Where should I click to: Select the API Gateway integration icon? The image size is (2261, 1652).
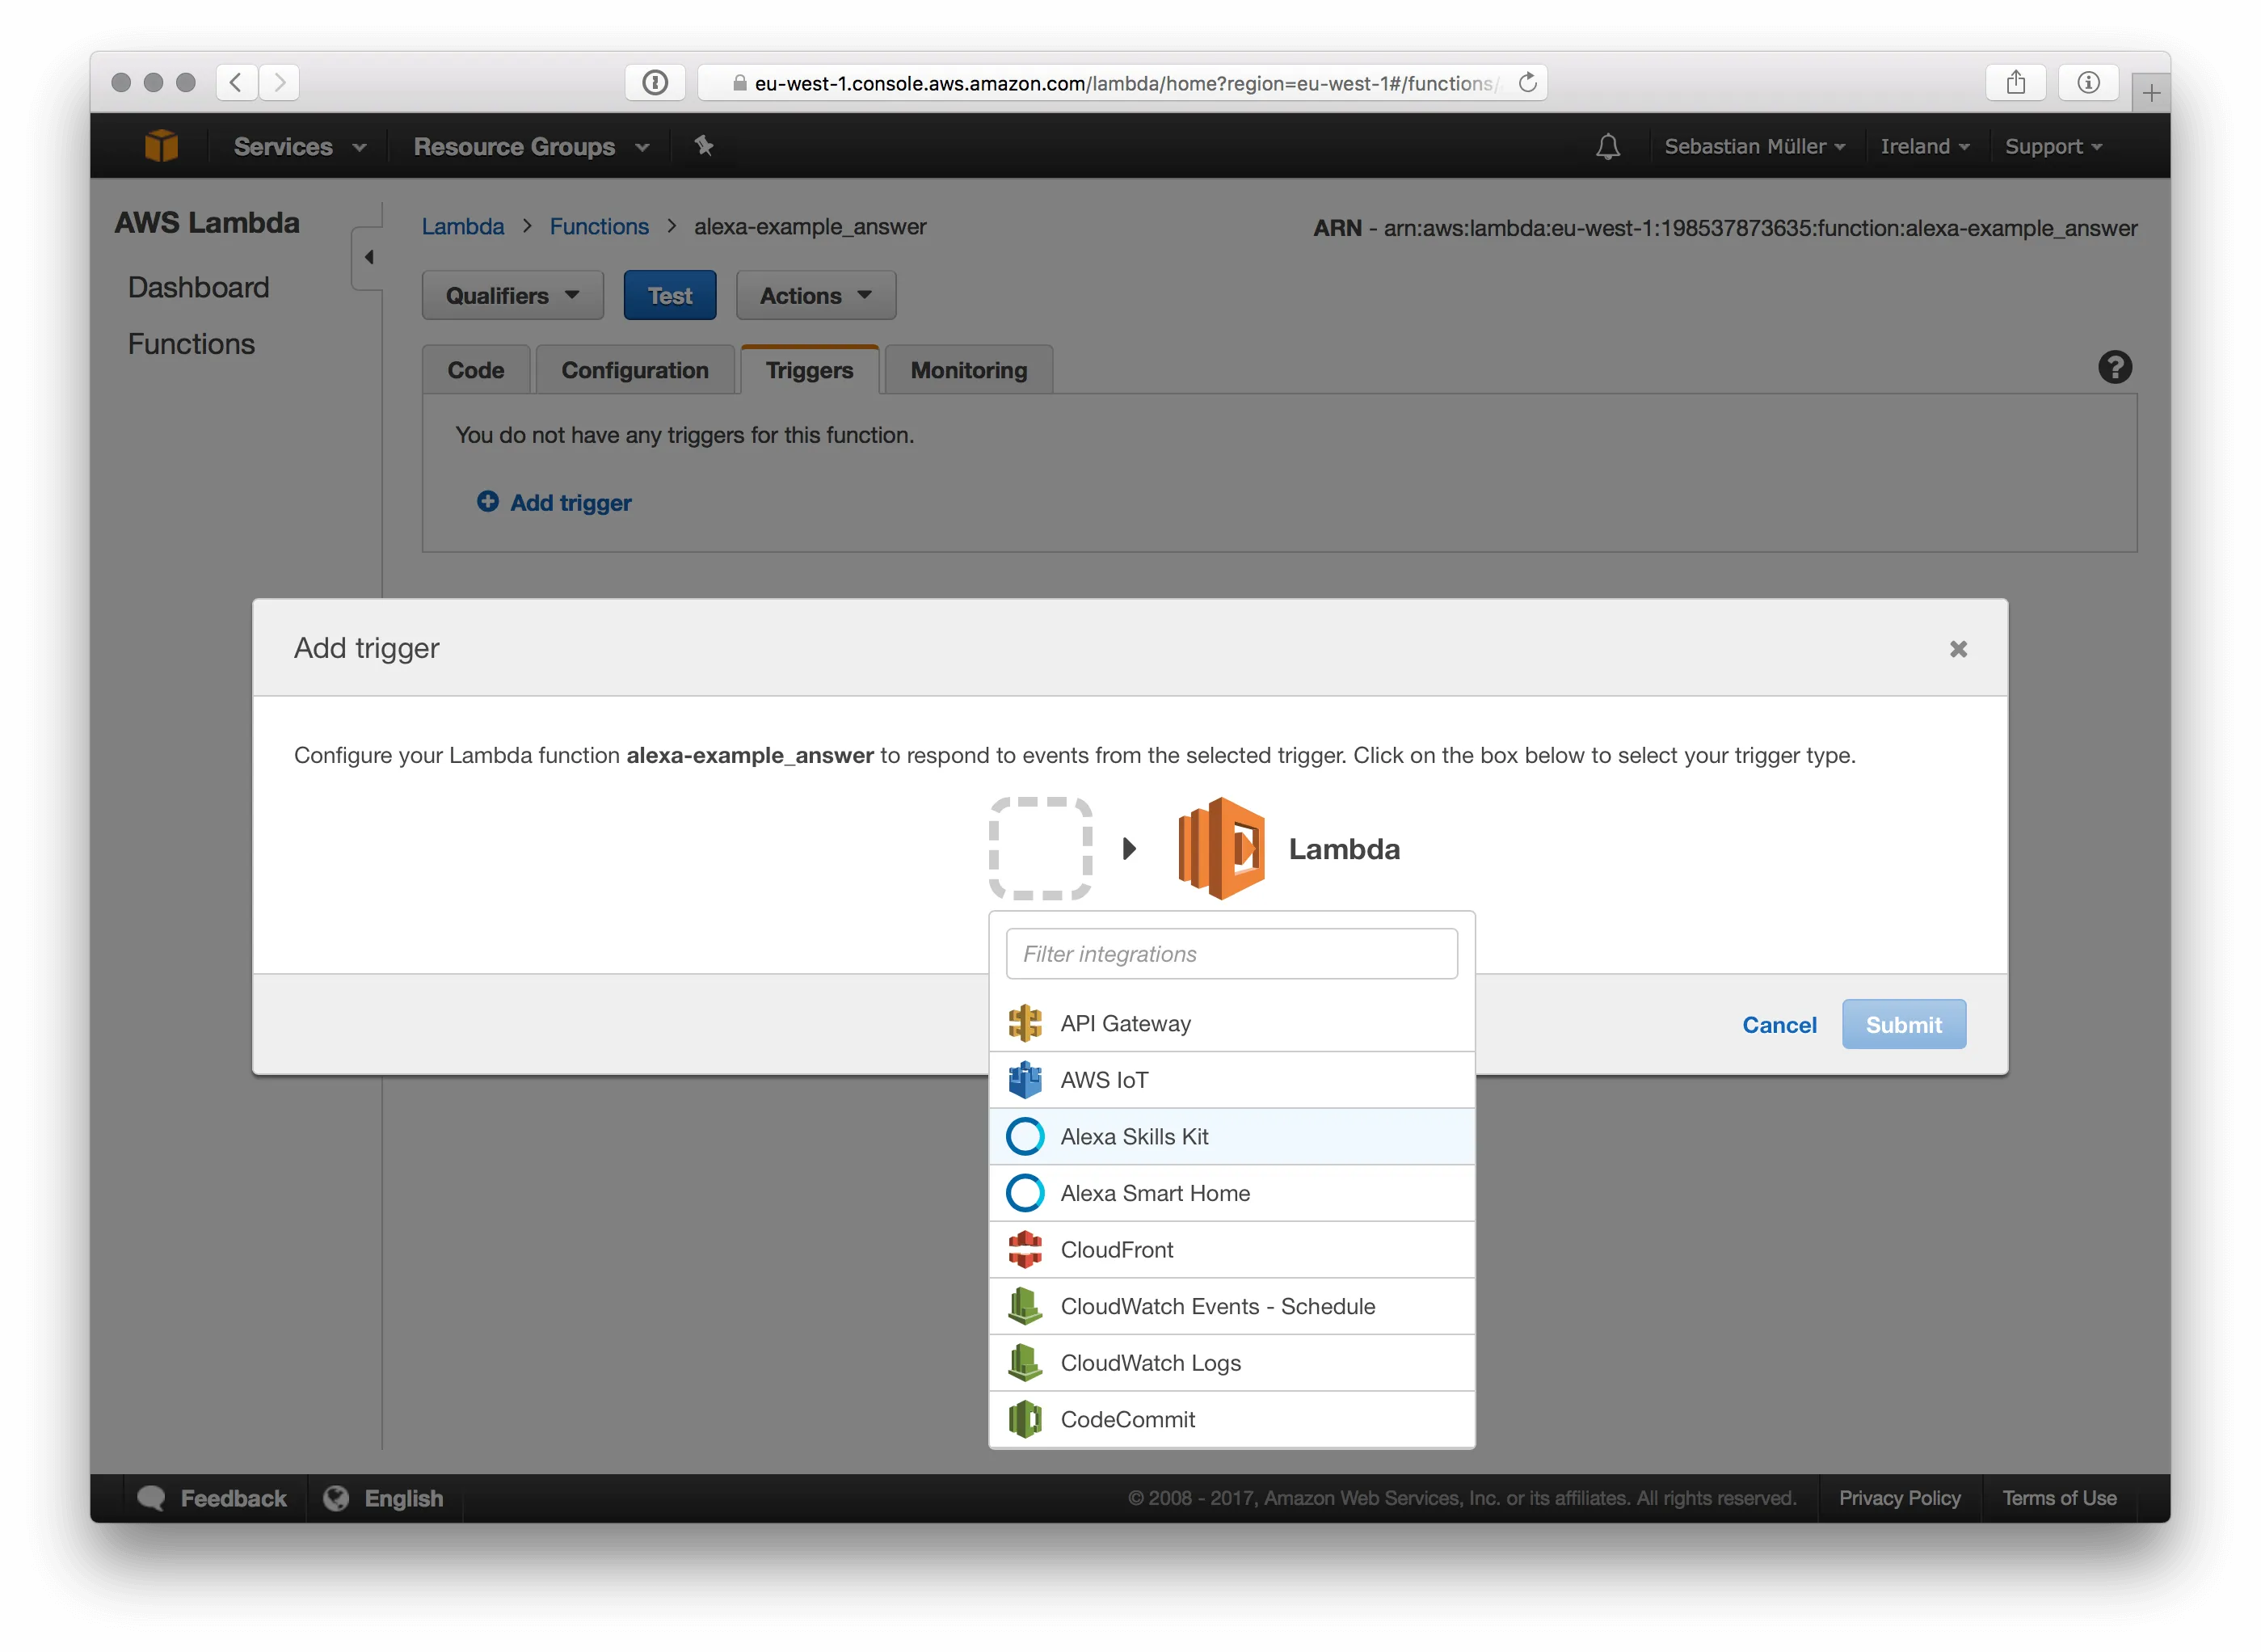coord(1025,1023)
